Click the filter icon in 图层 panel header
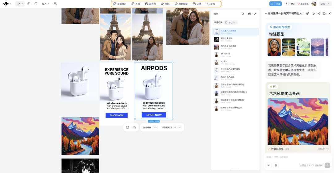The width and height of the screenshot is (334, 173). [250, 14]
